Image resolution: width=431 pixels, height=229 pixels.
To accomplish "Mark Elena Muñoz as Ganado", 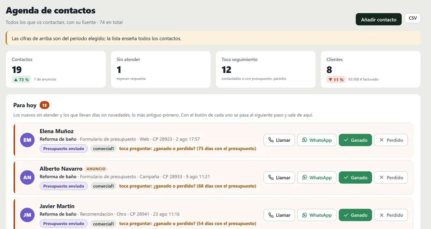I will [x=355, y=140].
